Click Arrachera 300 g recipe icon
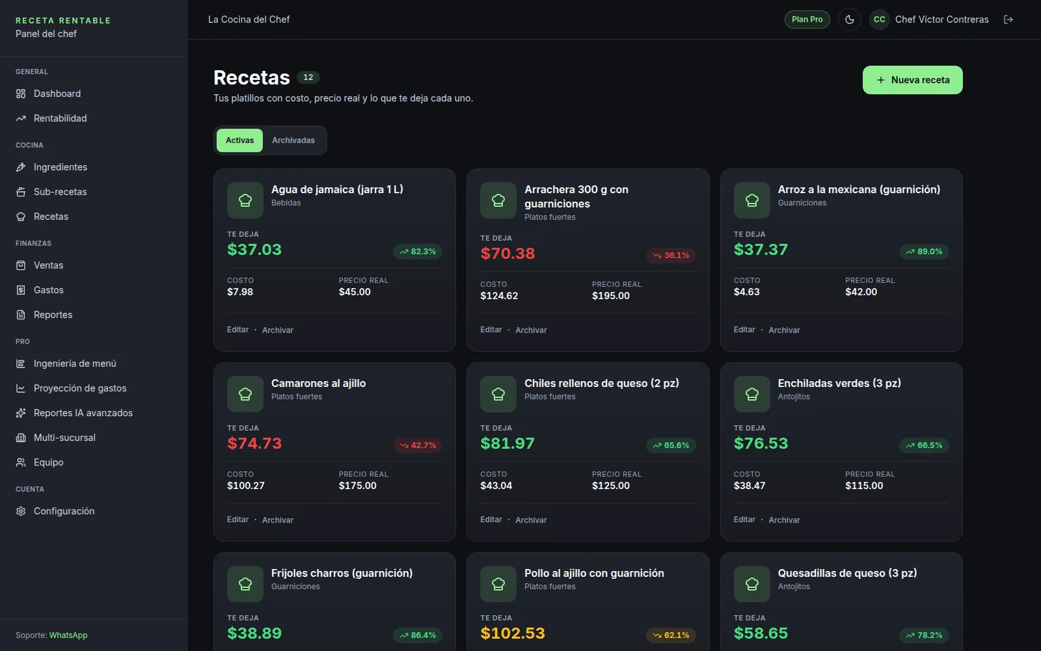The image size is (1041, 651). point(498,200)
